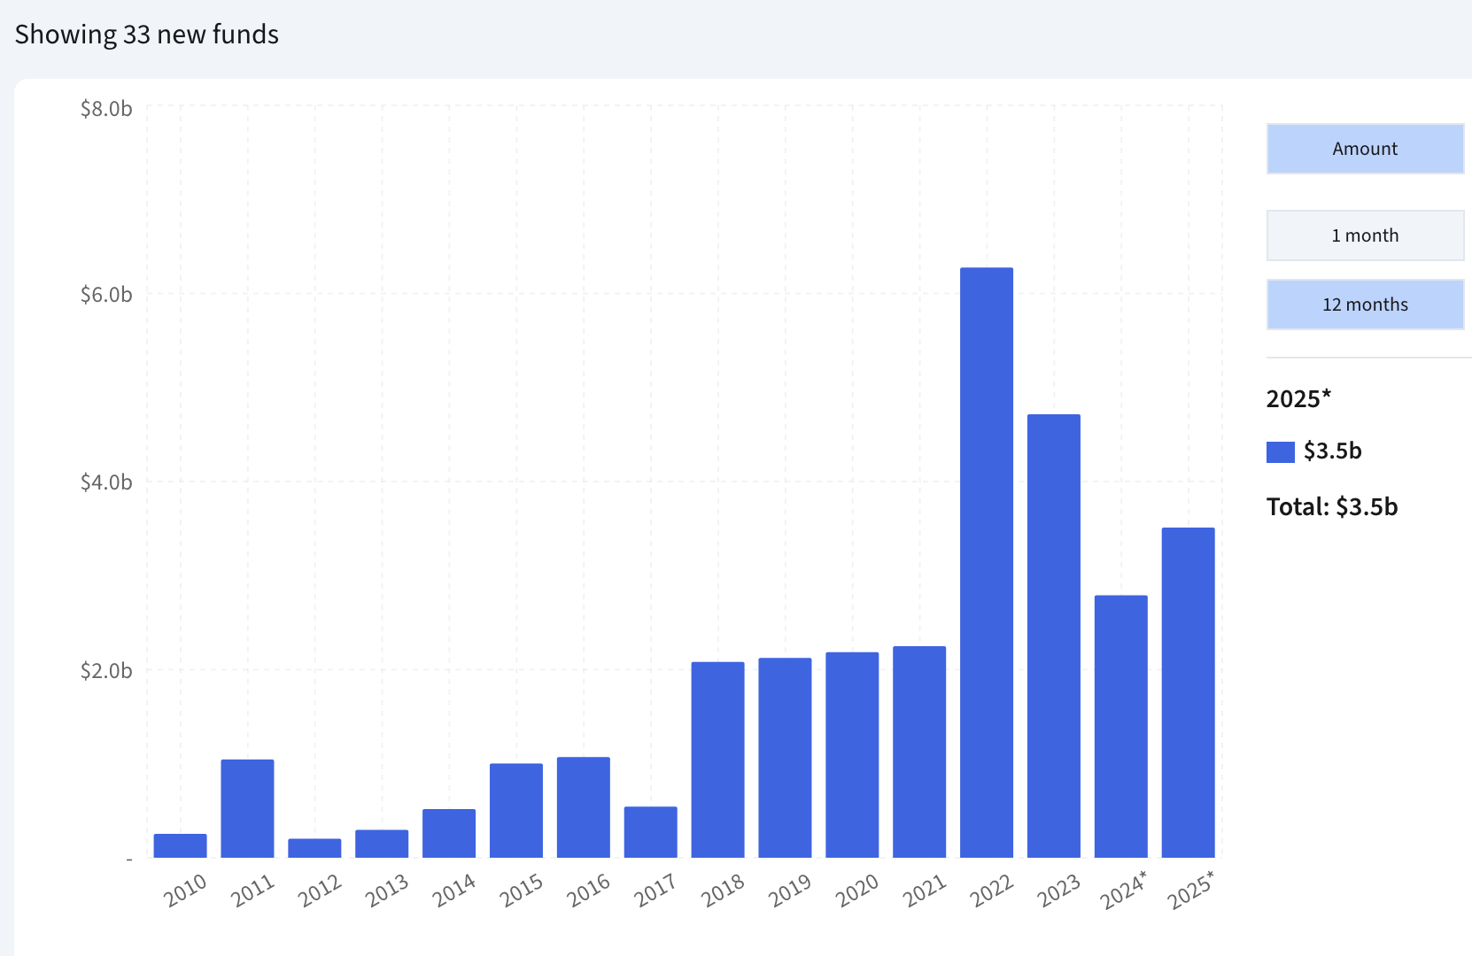Click the 2016 bar
1472x956 pixels.
coord(583,807)
